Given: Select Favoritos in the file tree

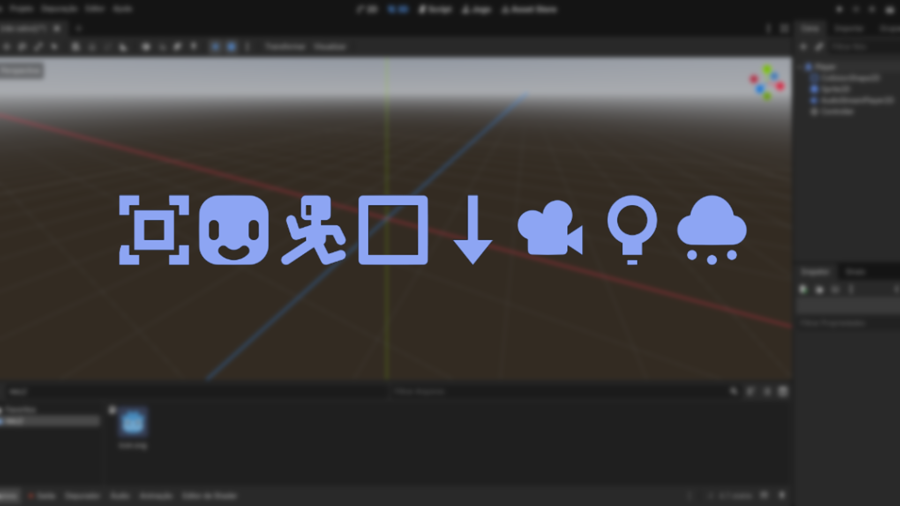Looking at the screenshot, I should click(x=20, y=410).
